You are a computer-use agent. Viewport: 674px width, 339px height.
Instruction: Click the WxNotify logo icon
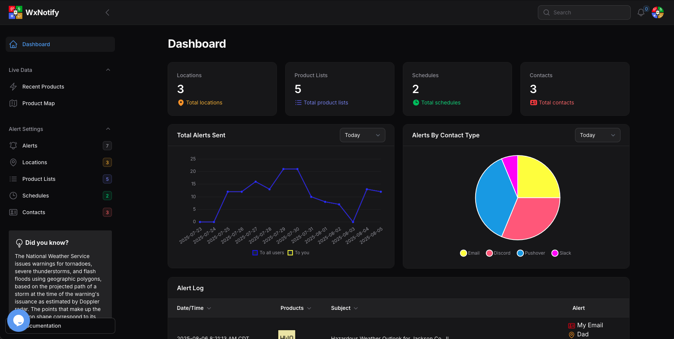16,12
